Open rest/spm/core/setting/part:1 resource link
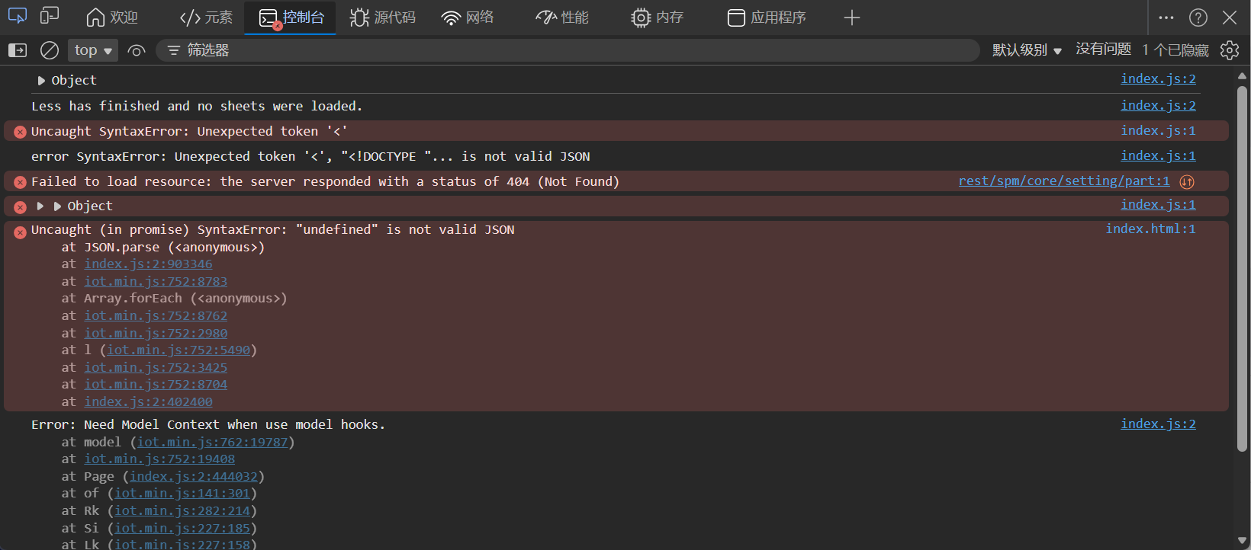Viewport: 1251px width, 550px height. (1064, 181)
